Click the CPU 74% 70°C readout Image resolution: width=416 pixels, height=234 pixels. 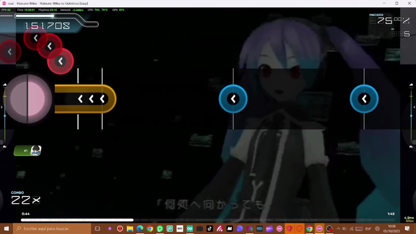(97, 10)
